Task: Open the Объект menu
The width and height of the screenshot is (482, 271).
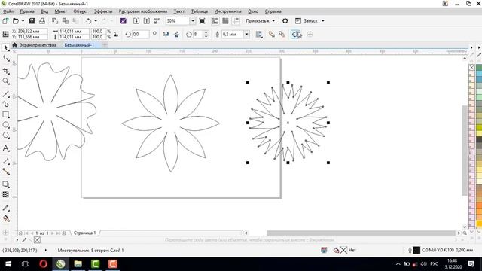Action: click(x=81, y=11)
